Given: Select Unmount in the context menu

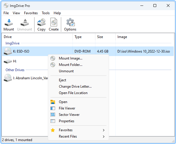Looking at the screenshot, I should tap(66, 71).
